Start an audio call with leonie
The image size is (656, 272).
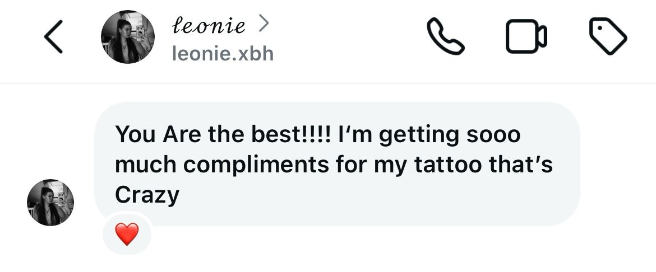tap(445, 36)
